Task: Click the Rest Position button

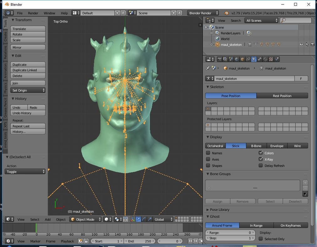Action: 282,96
